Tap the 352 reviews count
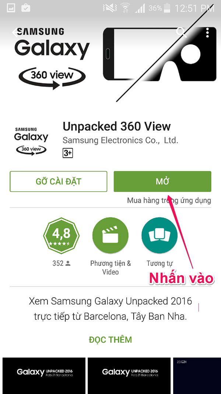Image resolution: width=221 pixels, height=394 pixels. click(x=62, y=263)
